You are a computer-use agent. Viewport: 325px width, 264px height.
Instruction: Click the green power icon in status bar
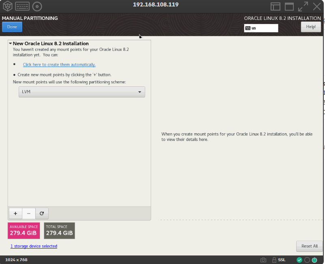(314, 260)
